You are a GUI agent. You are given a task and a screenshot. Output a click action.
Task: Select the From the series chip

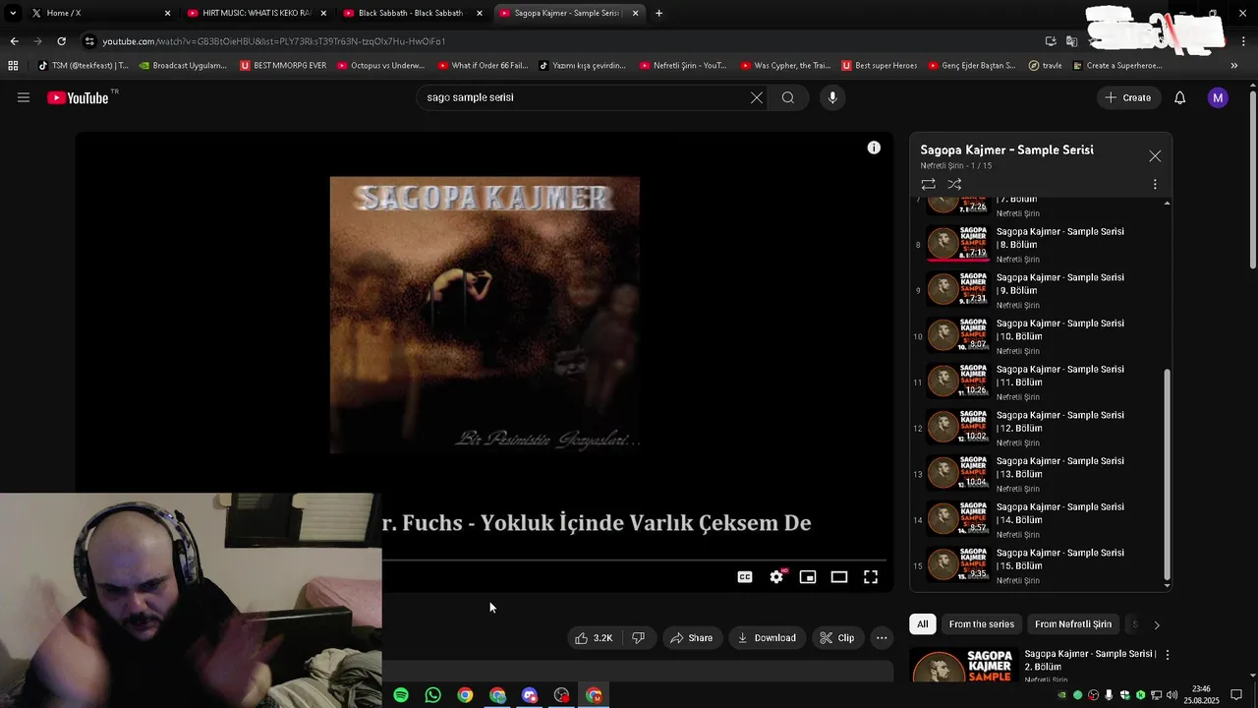pos(981,624)
